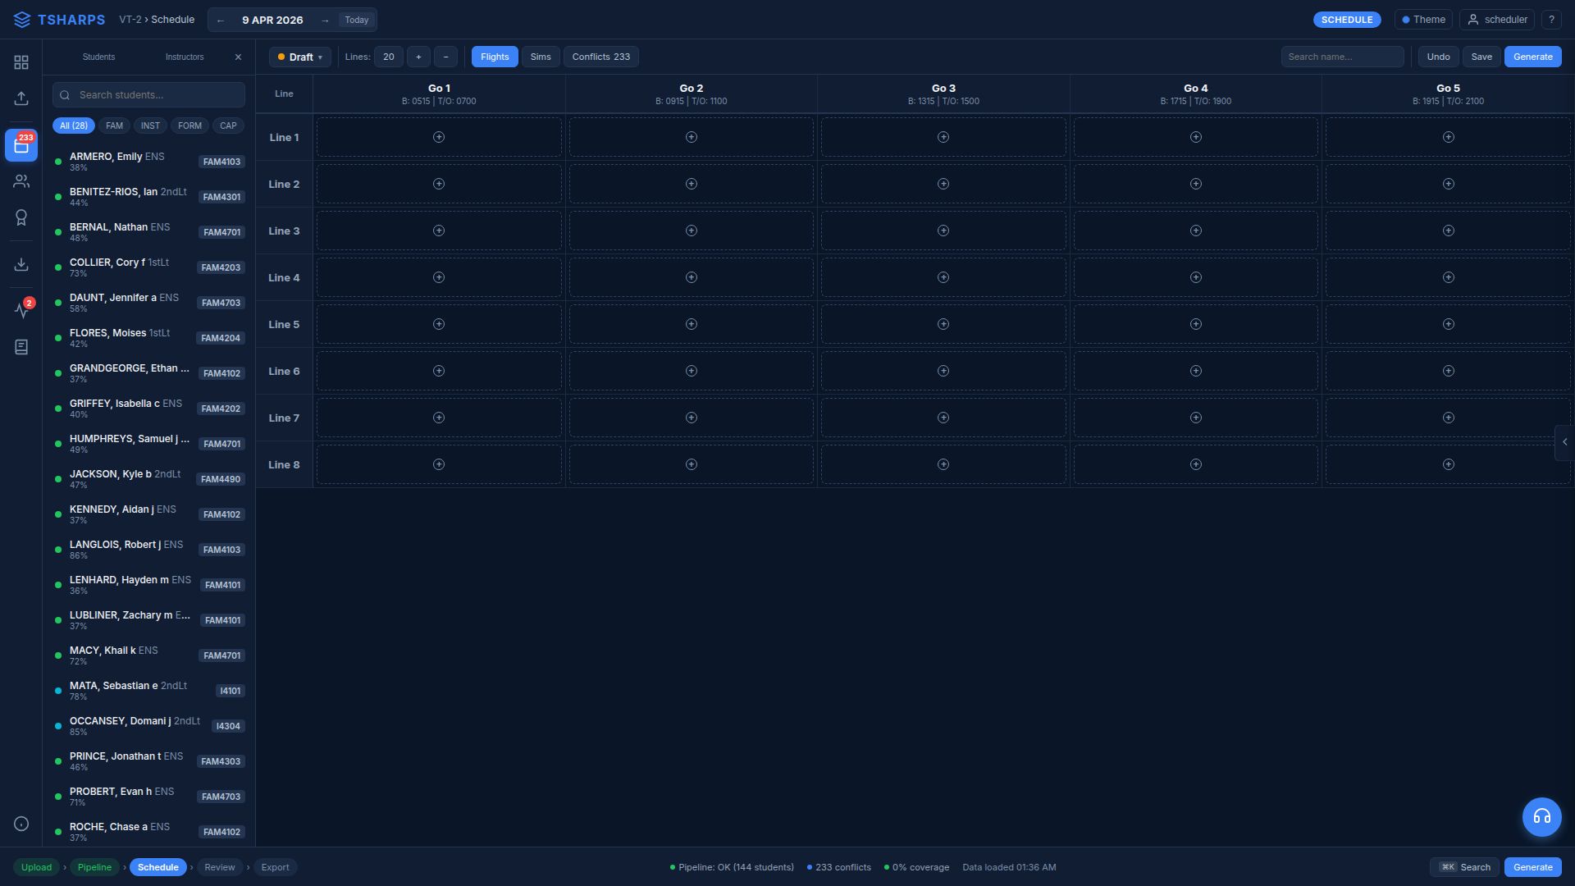Select student ARMERO, Emily
The width and height of the screenshot is (1575, 886).
point(148,162)
